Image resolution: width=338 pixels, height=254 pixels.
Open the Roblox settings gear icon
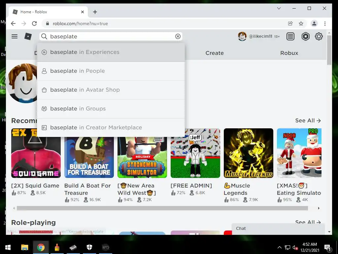(319, 36)
